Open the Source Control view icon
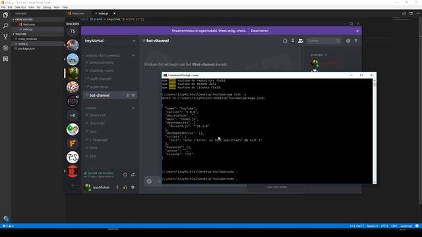Screen dimensions: 422x237 tap(5, 37)
